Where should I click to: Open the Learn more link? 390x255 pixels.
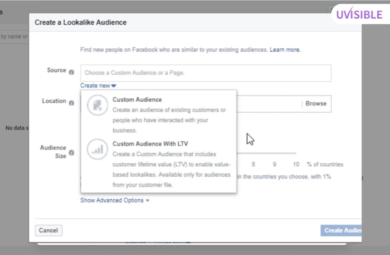tap(285, 50)
